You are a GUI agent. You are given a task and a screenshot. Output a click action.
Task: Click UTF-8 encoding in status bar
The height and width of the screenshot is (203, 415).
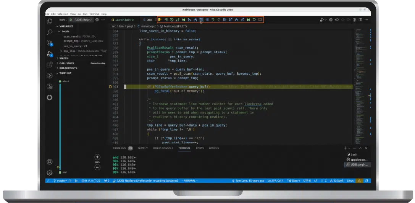pyautogui.click(x=307, y=181)
